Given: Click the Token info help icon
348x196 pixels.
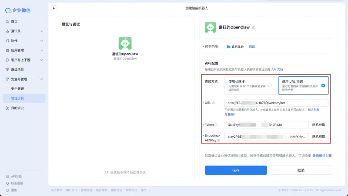Looking at the screenshot, I should (216, 124).
